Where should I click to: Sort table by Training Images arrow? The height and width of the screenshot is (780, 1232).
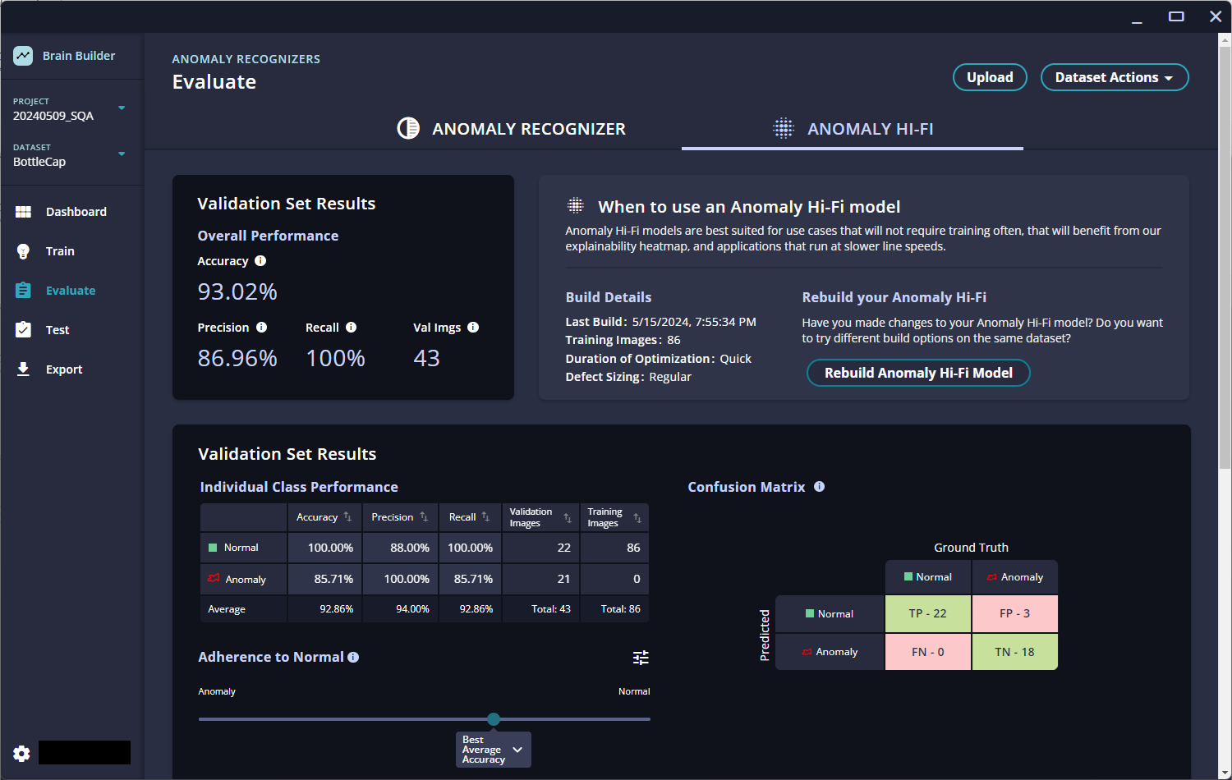click(637, 518)
